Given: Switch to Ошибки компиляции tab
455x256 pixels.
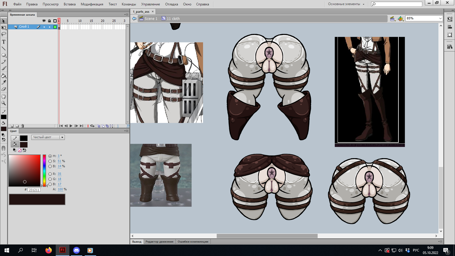Looking at the screenshot, I should click(193, 242).
